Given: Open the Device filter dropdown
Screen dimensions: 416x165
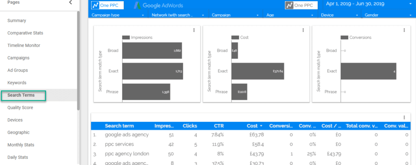Looking at the screenshot, I should point(340,15).
